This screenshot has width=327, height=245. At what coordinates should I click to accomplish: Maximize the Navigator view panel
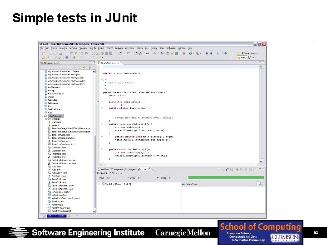tap(94, 62)
